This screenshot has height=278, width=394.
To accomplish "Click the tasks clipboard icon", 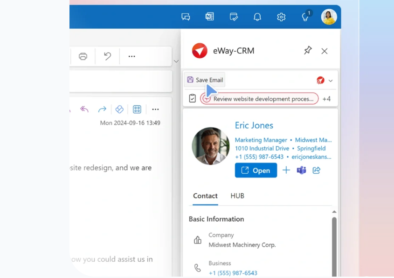I will pyautogui.click(x=193, y=98).
